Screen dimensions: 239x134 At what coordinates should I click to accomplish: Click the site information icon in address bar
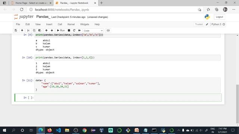click(31, 10)
